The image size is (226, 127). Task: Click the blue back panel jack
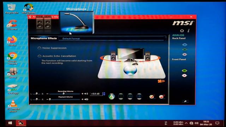[185, 45]
